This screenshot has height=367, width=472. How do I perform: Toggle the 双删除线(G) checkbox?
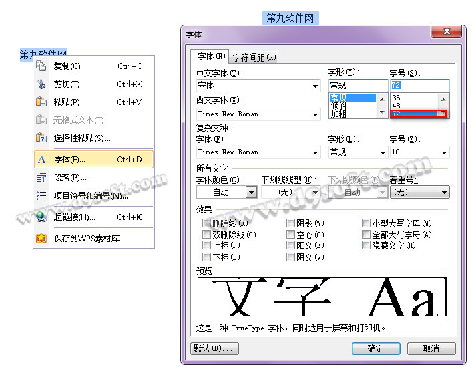pos(206,235)
